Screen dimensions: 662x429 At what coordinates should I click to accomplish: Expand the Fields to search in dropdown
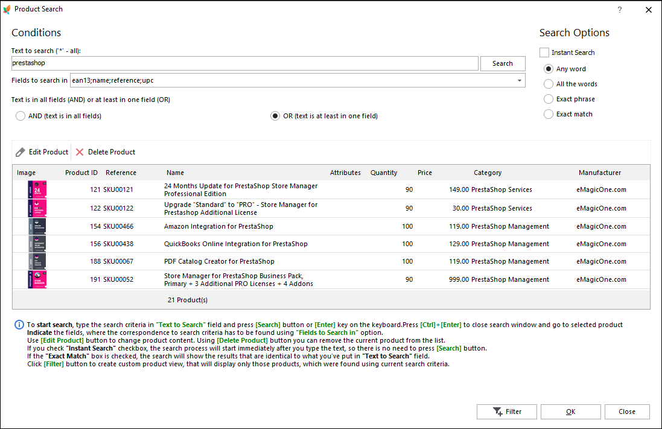[x=520, y=81]
